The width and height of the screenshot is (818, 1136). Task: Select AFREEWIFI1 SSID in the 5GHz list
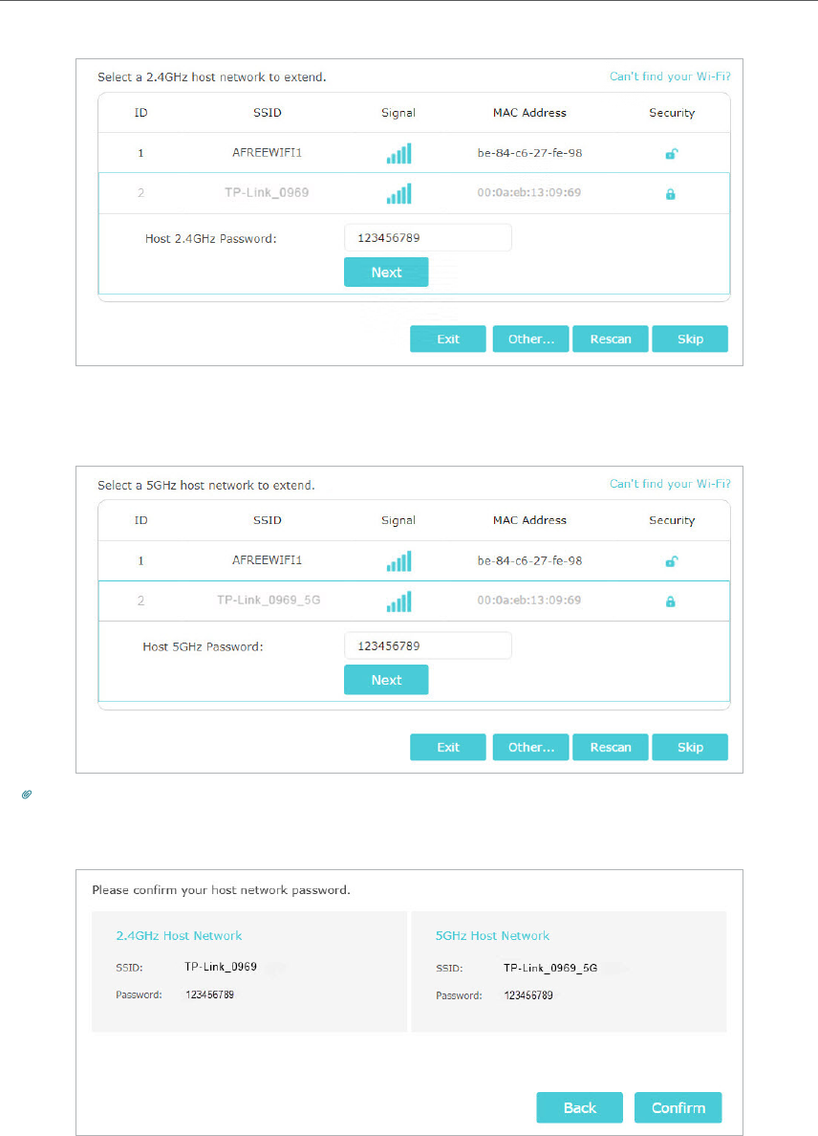pos(268,560)
